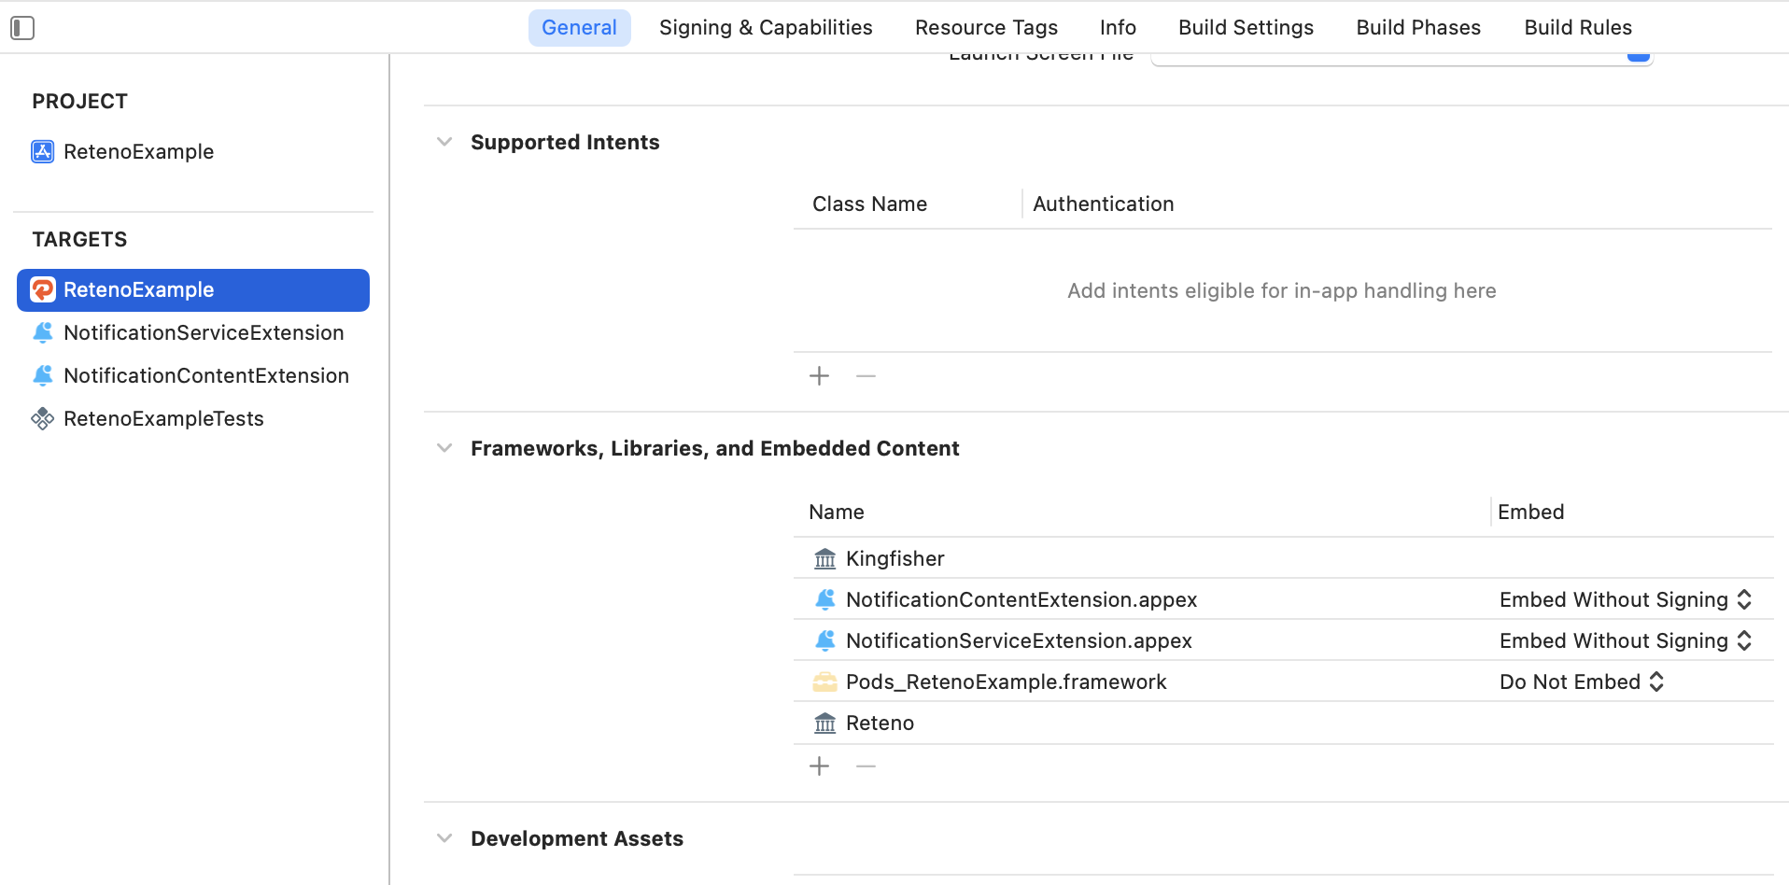Screen dimensions: 1789x885
Task: Remove selected framework with minus button
Action: point(866,766)
